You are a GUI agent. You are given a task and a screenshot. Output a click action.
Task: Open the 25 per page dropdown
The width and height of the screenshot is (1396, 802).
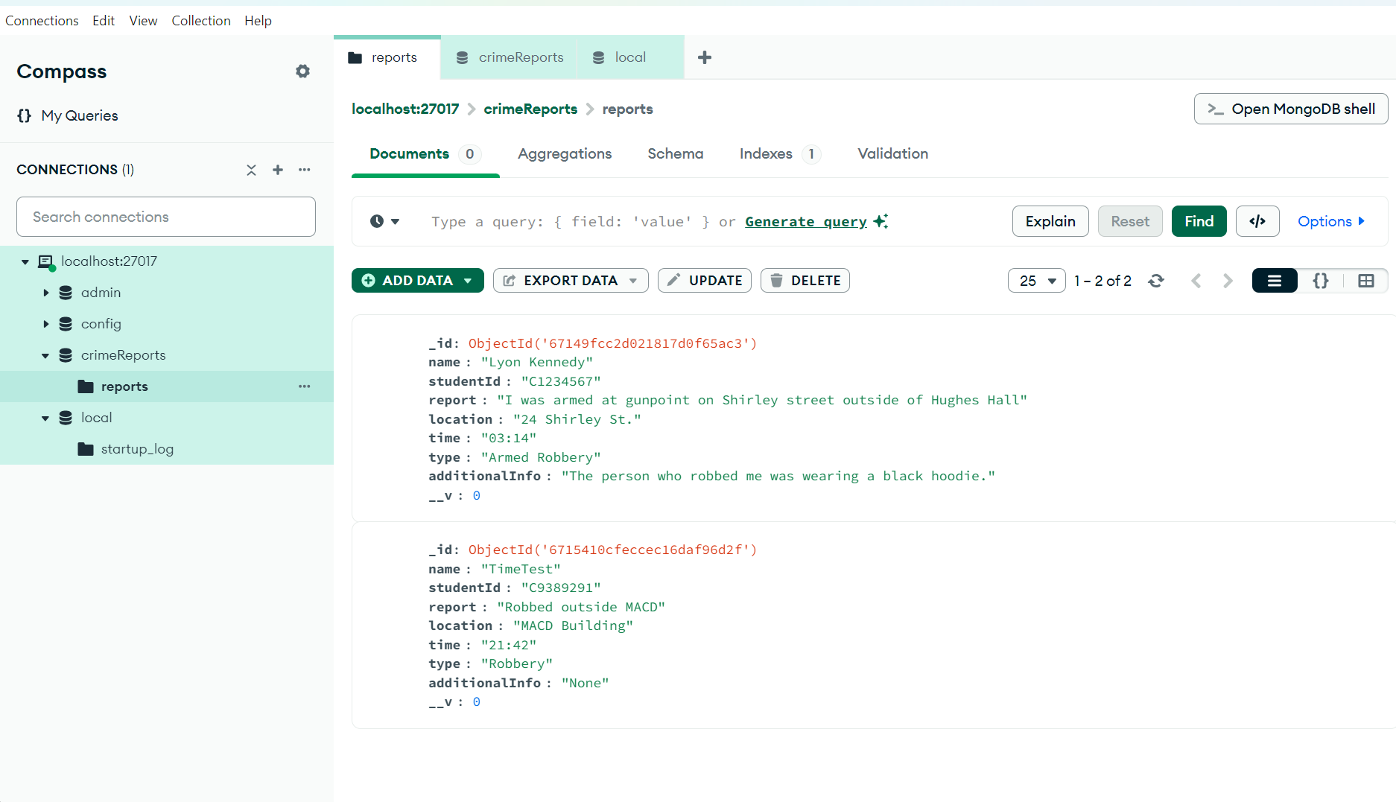click(1037, 281)
